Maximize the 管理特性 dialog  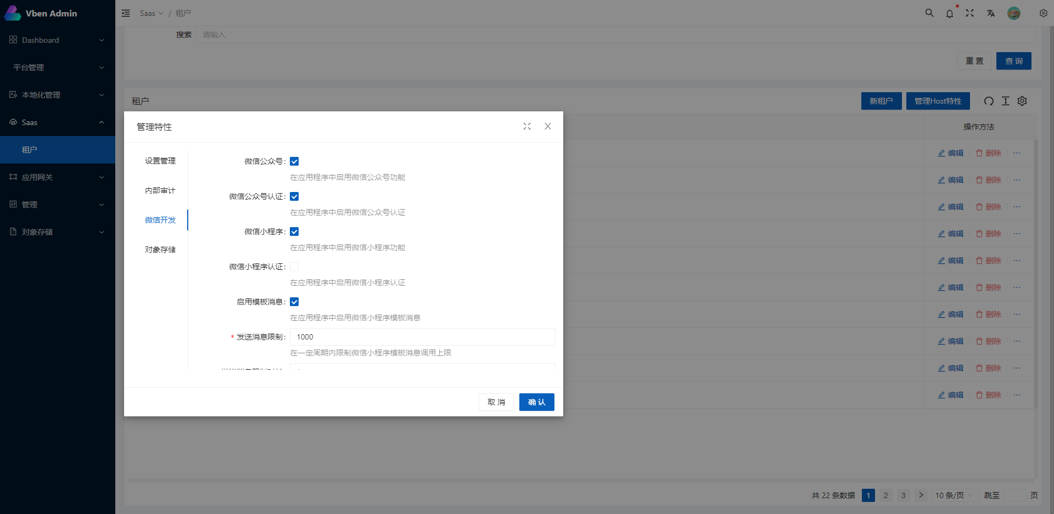coord(527,126)
